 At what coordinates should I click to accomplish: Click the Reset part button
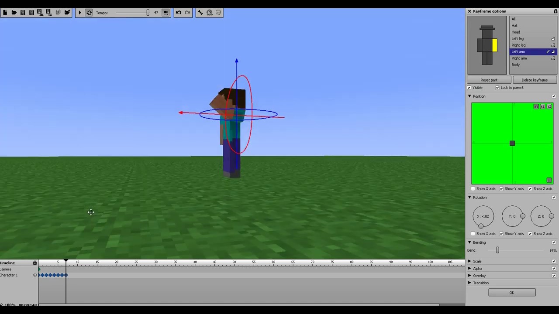(x=489, y=80)
